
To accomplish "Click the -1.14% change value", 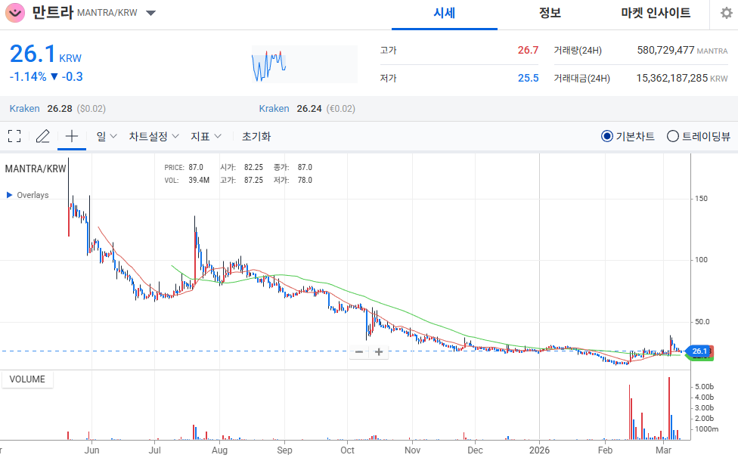I will click(x=28, y=76).
